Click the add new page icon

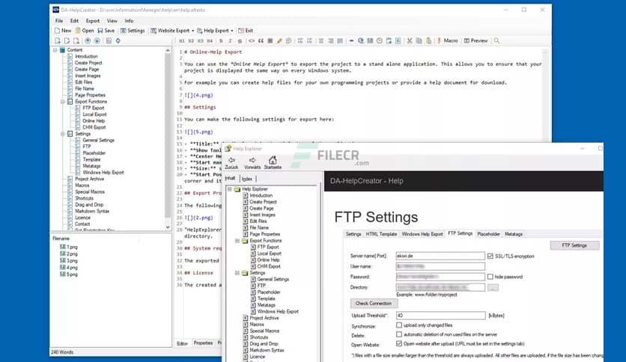click(58, 41)
